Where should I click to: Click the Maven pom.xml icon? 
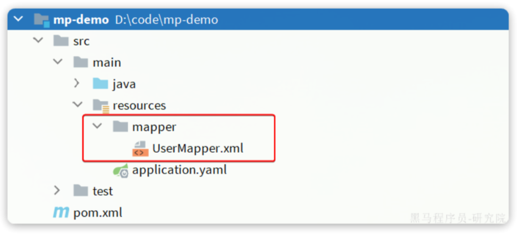pos(60,212)
